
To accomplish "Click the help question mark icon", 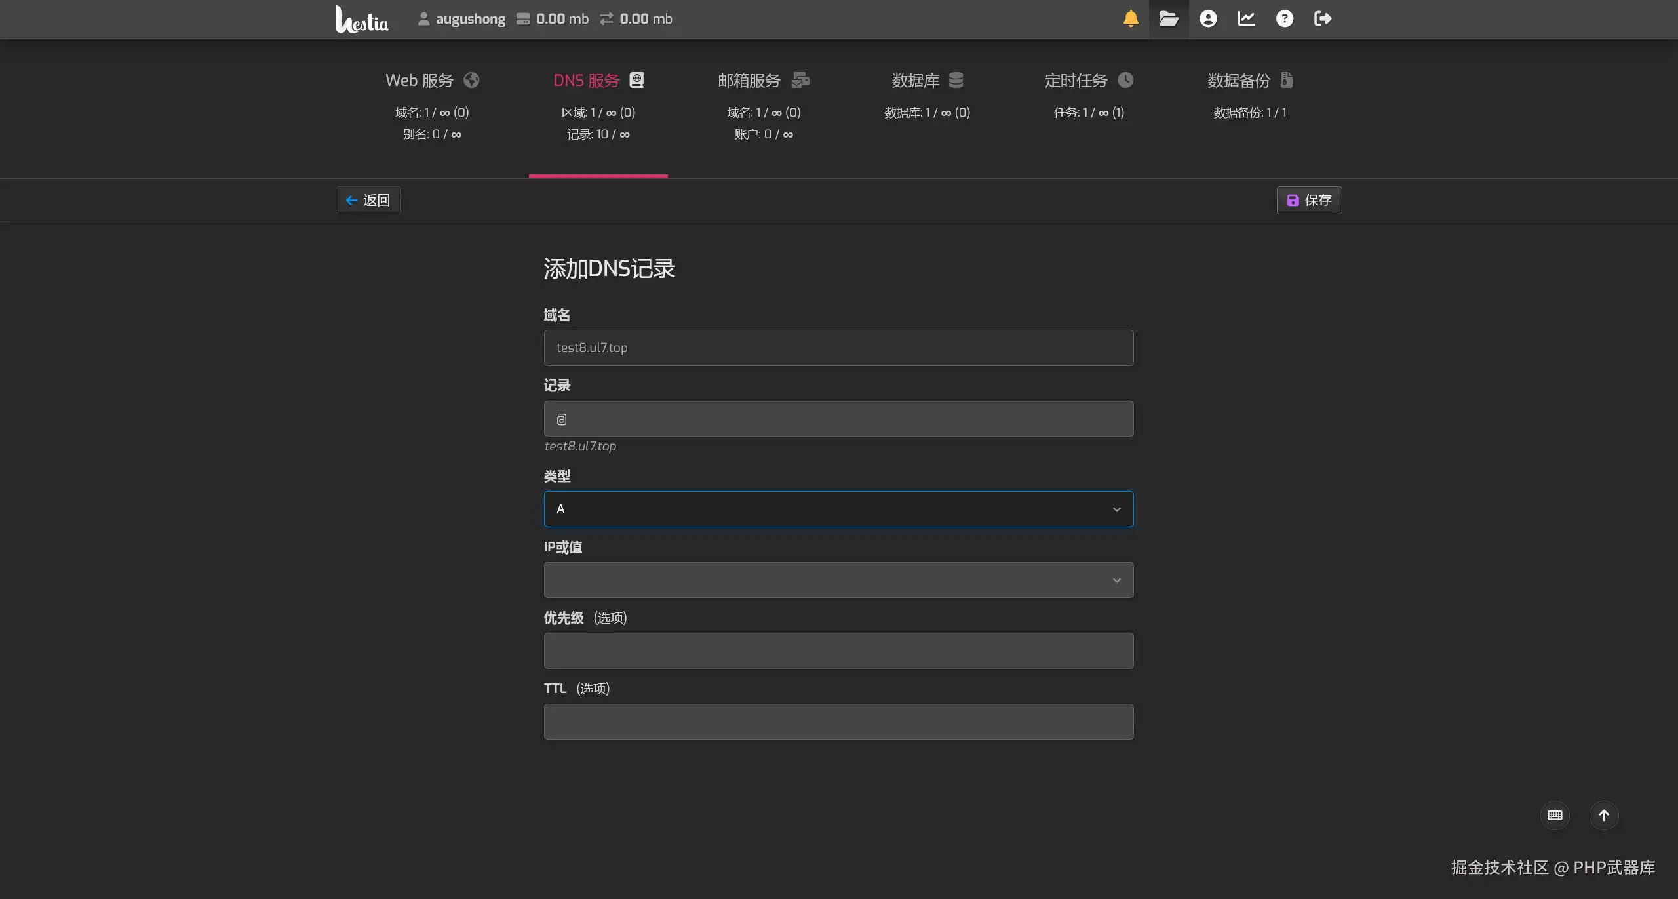I will (1285, 19).
